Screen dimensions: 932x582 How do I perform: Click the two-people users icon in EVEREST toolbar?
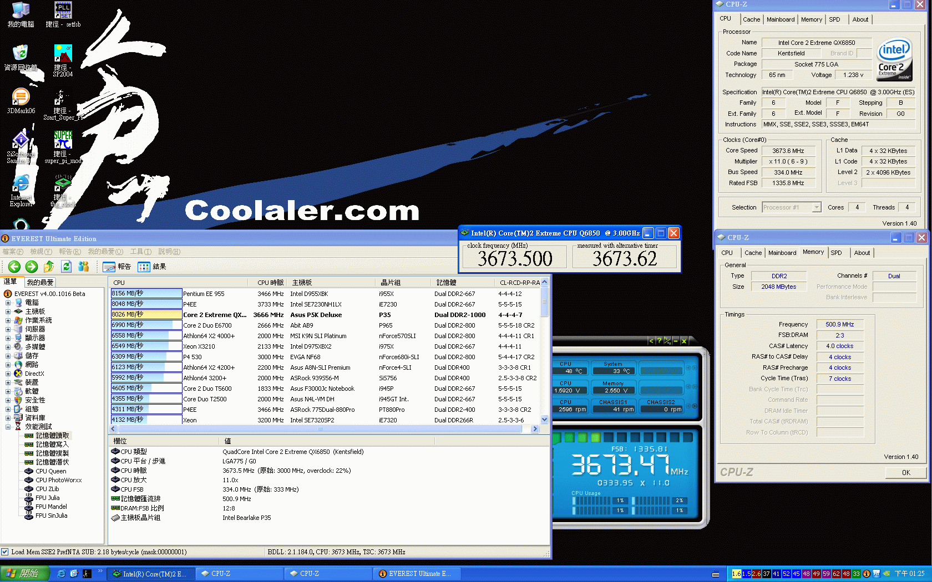pyautogui.click(x=84, y=267)
